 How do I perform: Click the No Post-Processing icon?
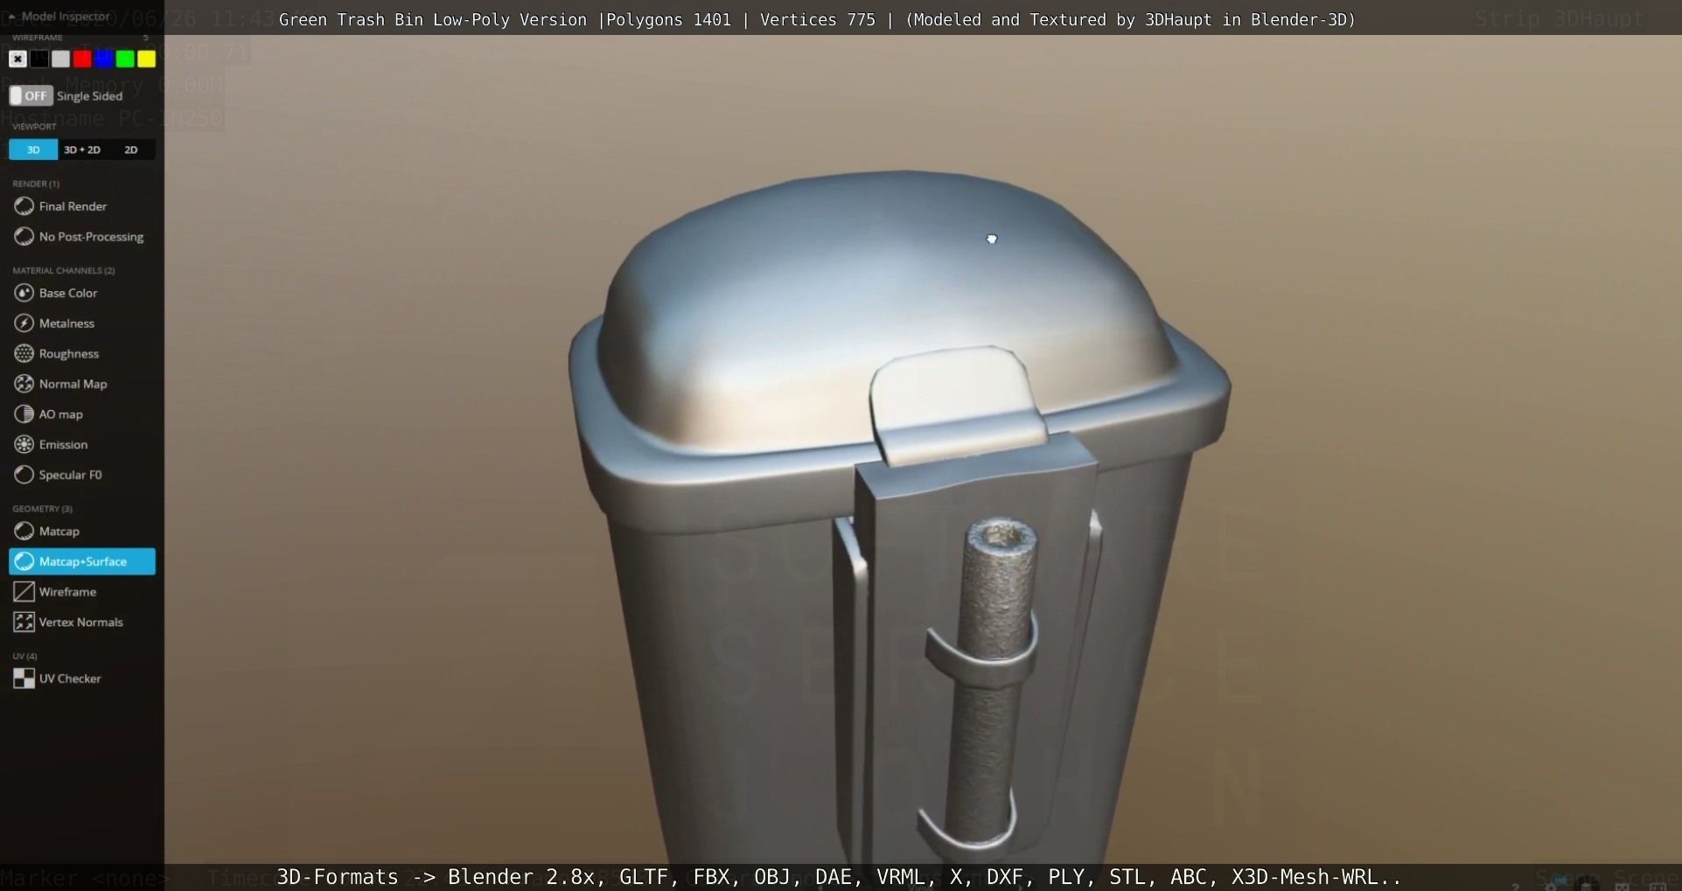tap(24, 236)
